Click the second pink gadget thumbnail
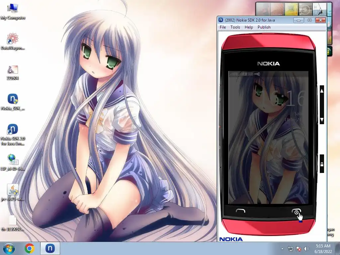Screen dimensions: 340x255 pos(277,10)
